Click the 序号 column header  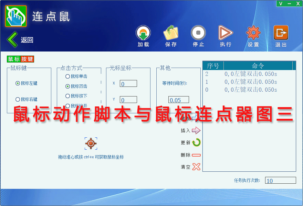click(x=213, y=66)
